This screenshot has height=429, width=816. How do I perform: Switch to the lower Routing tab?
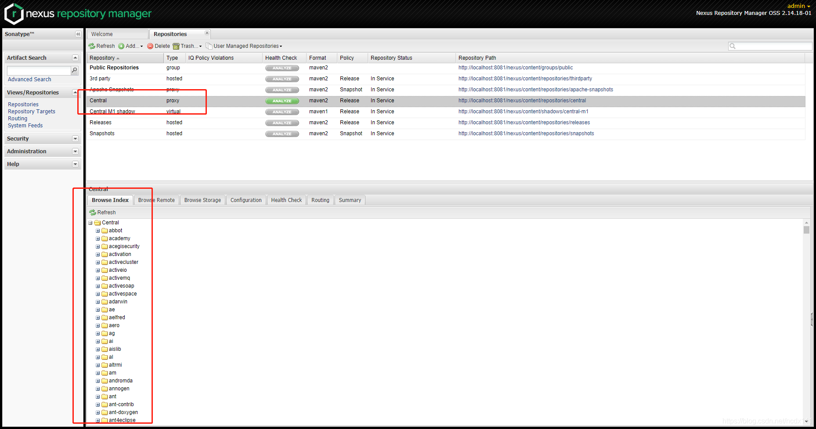click(x=320, y=200)
